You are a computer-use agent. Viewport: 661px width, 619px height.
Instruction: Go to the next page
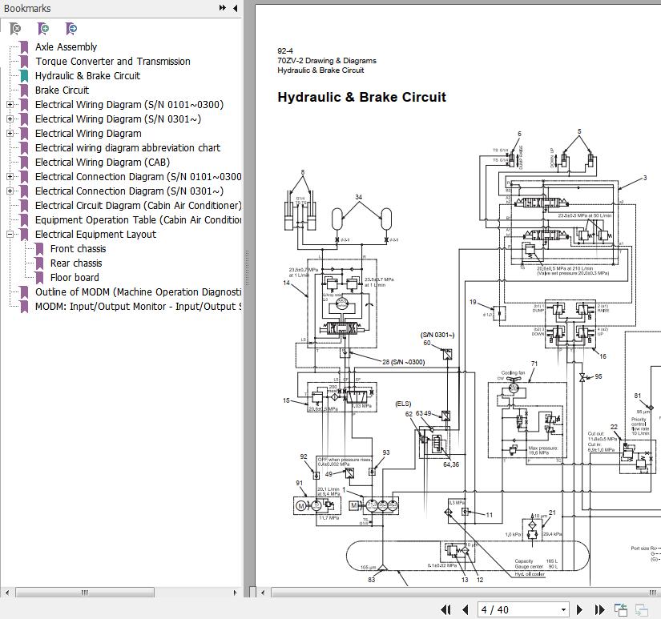point(579,609)
